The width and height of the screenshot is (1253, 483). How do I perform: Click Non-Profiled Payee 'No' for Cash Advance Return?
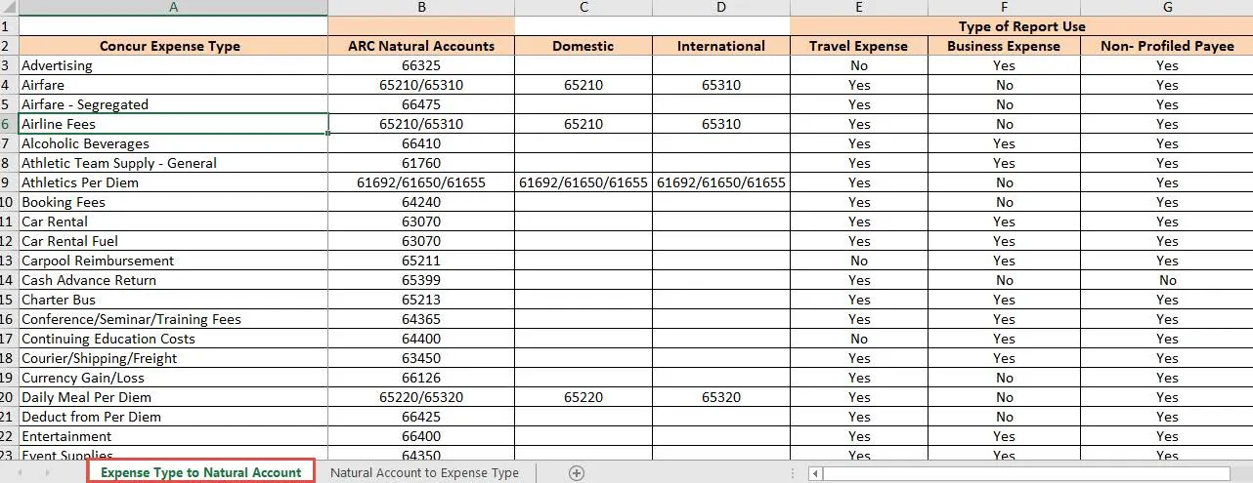point(1167,280)
